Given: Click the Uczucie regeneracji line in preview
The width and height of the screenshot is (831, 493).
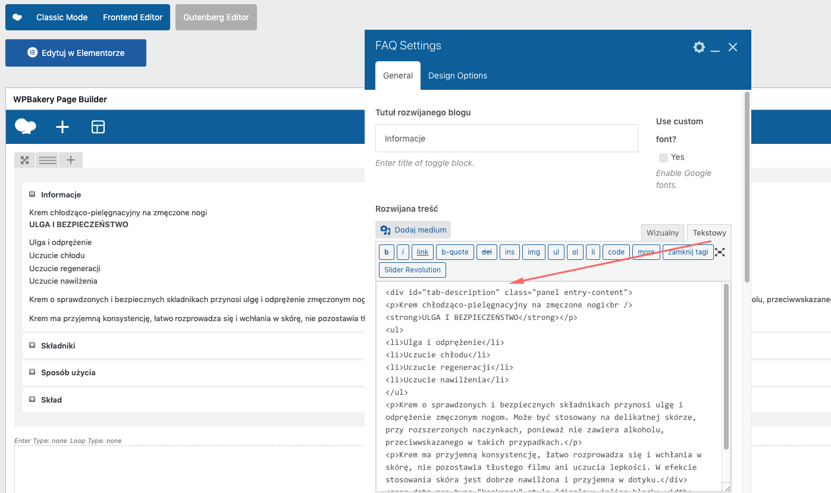Looking at the screenshot, I should click(x=65, y=268).
